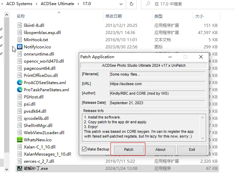Click the PSHost.dll file icon
235x175 pixels.
20,97
